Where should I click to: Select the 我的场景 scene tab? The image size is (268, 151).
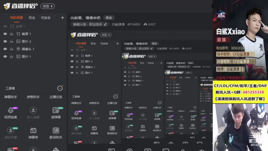16,18
